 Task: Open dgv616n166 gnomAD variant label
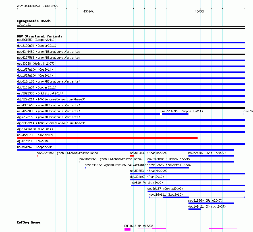pyautogui.click(x=49, y=81)
